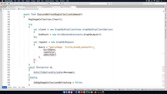Select the Log view tab
The height and width of the screenshot is (94, 167).
coord(19,87)
